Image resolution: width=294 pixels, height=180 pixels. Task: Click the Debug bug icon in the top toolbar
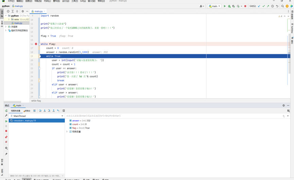(x=229, y=6)
